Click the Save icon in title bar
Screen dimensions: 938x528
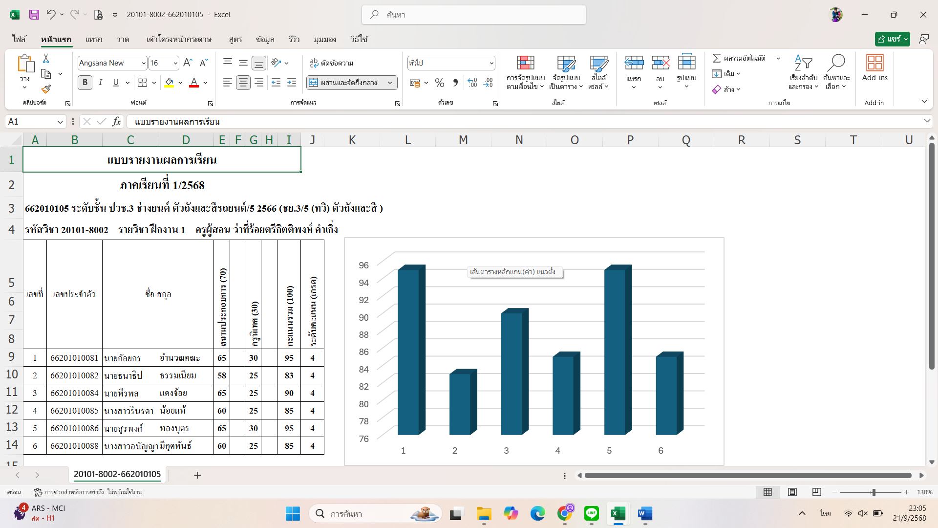(34, 15)
